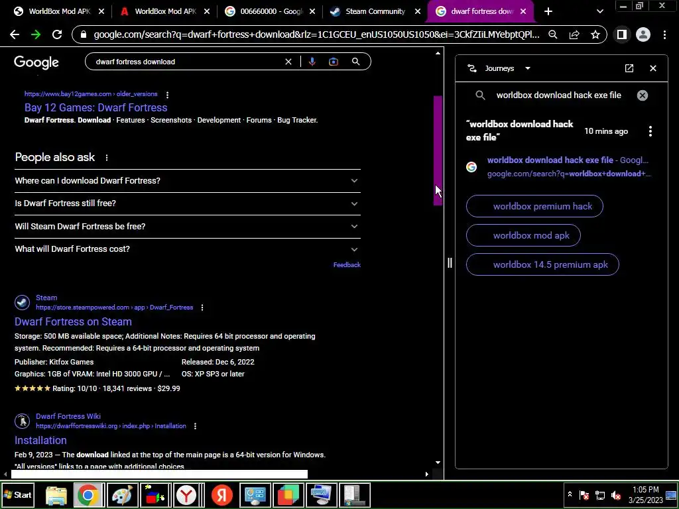The image size is (679, 509).
Task: Click the muted volume tray icon
Action: coord(616,495)
